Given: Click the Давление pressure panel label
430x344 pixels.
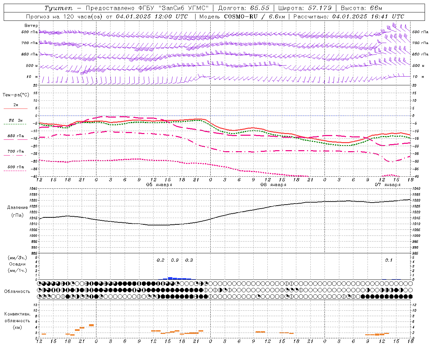Looking at the screenshot, I should (17, 208).
